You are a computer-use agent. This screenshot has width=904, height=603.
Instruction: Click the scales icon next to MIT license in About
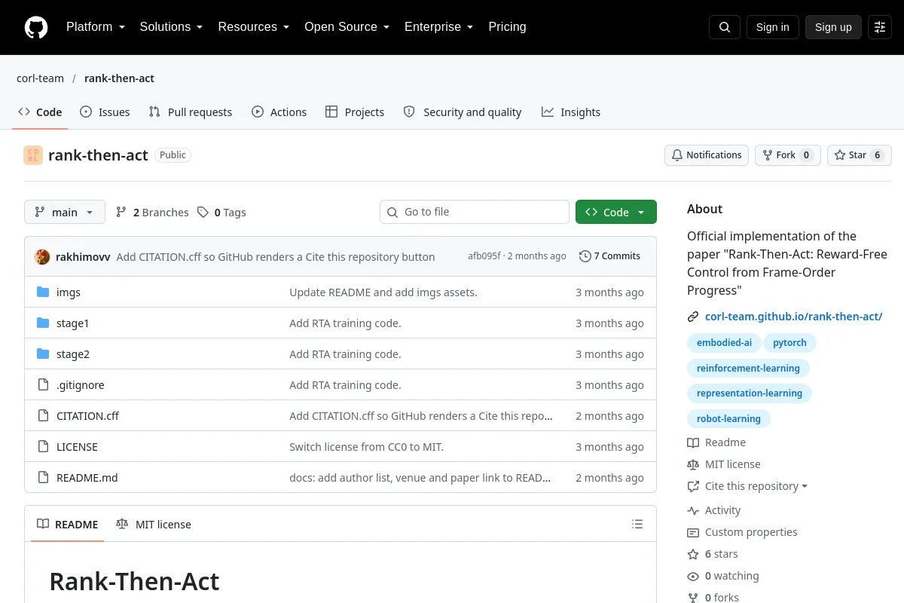click(693, 464)
